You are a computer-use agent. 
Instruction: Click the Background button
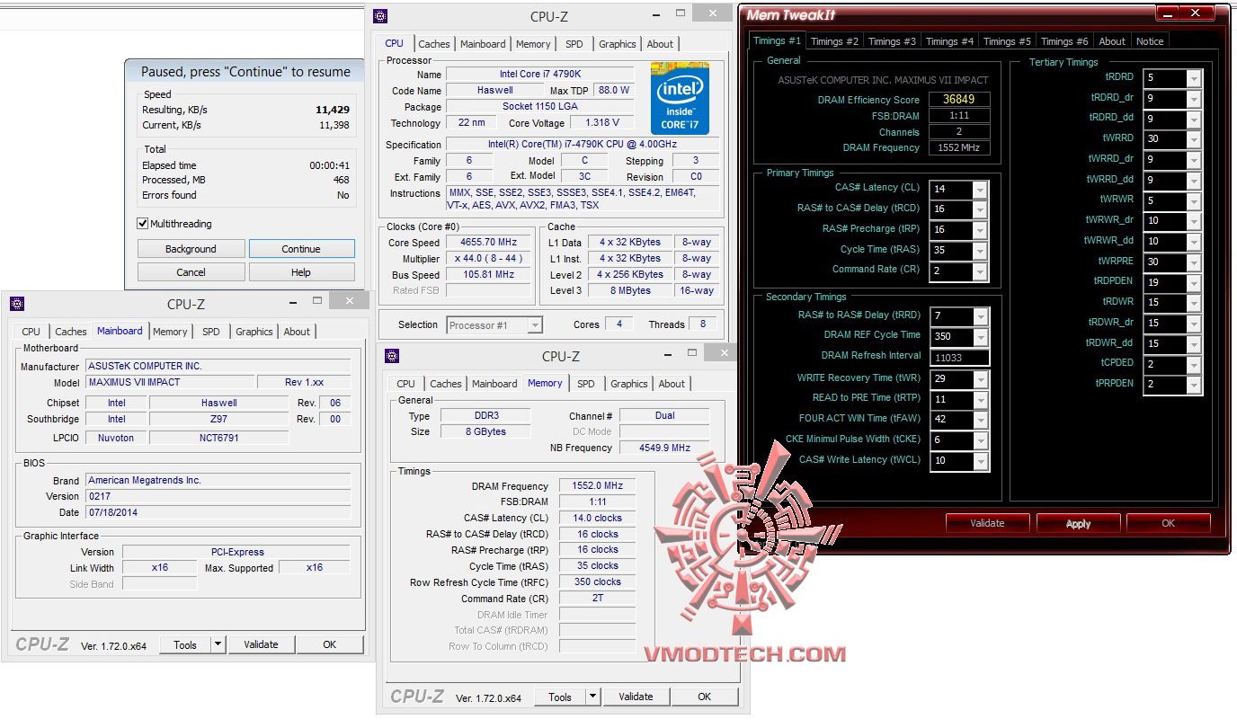[191, 249]
